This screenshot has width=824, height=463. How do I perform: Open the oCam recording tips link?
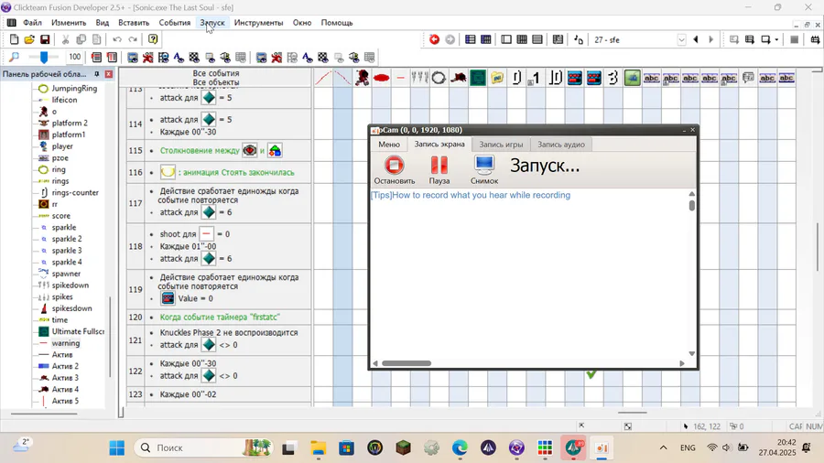(x=471, y=195)
